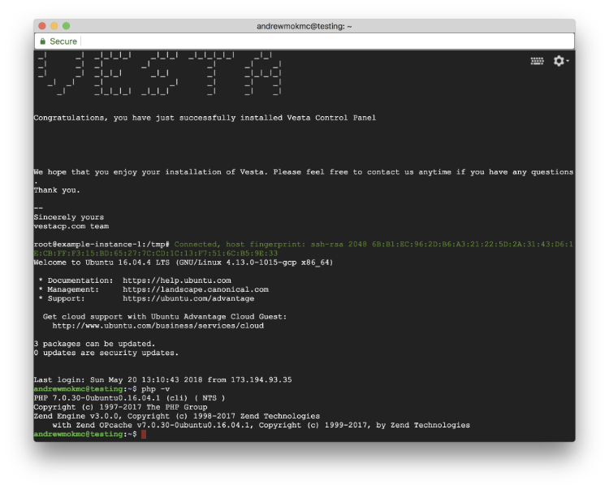The width and height of the screenshot is (609, 490).
Task: Click the green Secure lock icon
Action: pos(43,41)
